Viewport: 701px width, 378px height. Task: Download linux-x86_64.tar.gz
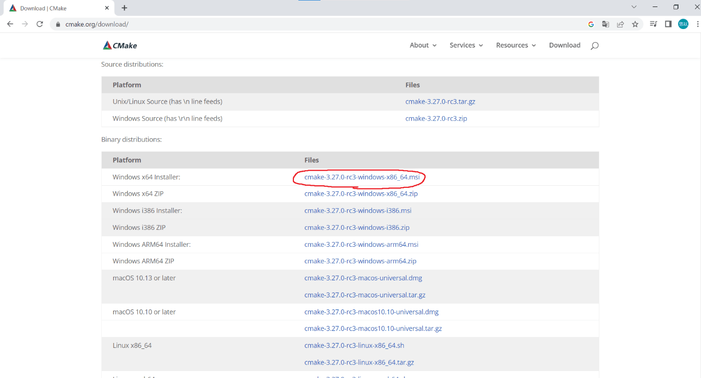(359, 362)
